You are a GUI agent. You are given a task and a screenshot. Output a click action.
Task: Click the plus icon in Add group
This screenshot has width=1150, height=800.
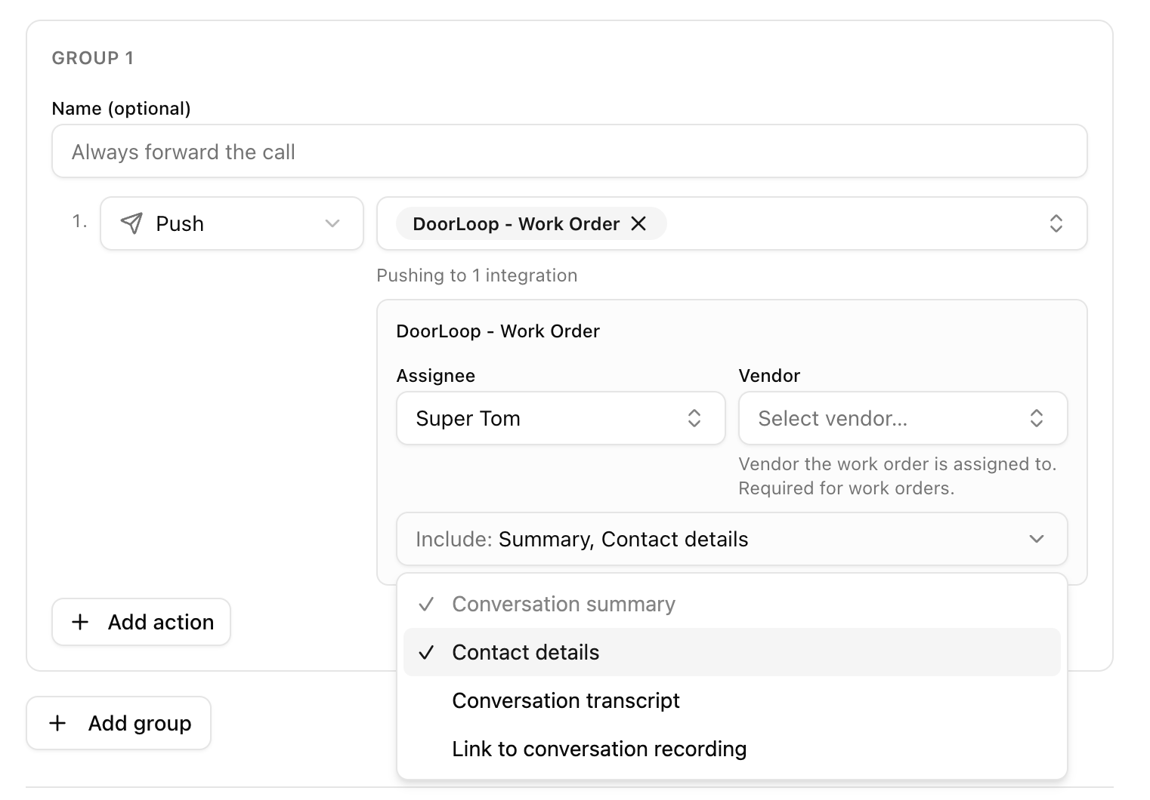(57, 723)
